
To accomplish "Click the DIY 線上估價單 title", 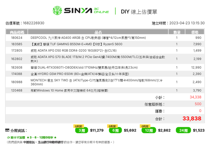I will (139, 12).
